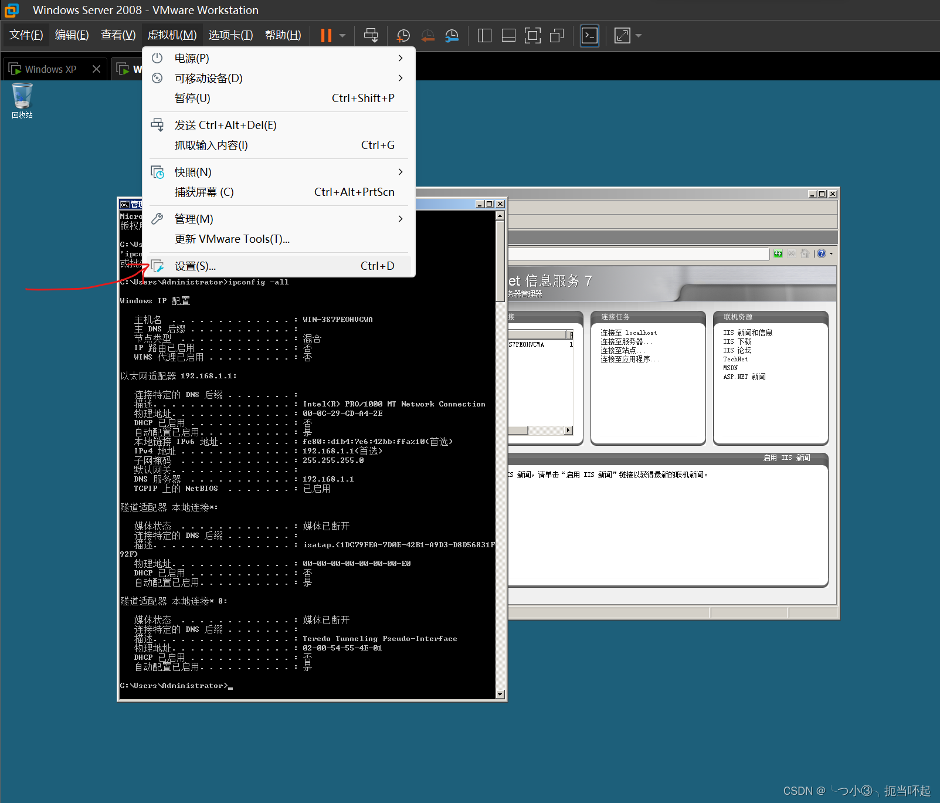
Task: Select 暂停(U) from the menu
Action: pyautogui.click(x=279, y=98)
